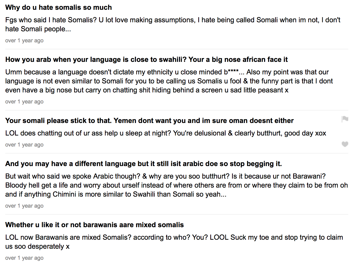Like the answer with the heart icon

point(345,144)
